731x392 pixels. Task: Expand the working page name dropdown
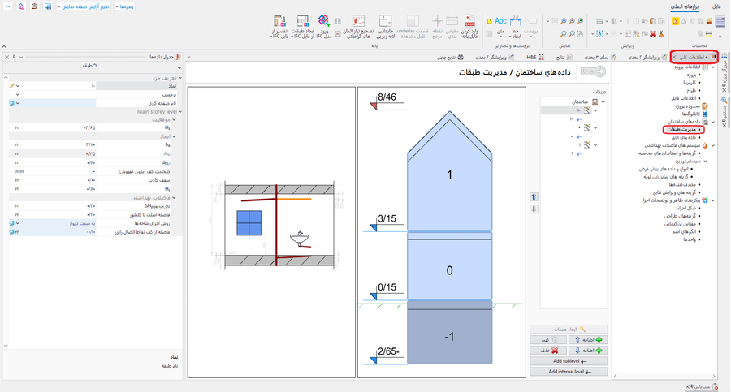pyautogui.click(x=17, y=103)
